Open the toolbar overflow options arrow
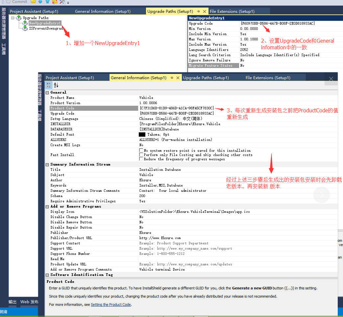 point(68,3)
